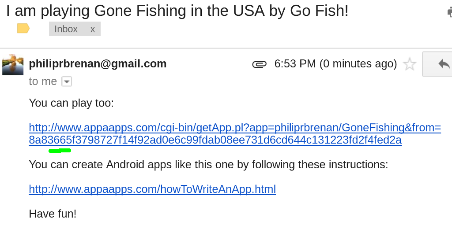Screen dimensions: 452x229
Task: Open the link starting http://www.appaapps.com/cgi-bin
Action: click(x=235, y=127)
